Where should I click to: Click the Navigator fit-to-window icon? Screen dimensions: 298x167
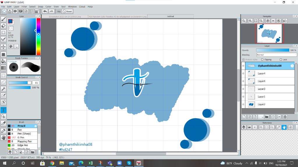[x=256, y=21]
